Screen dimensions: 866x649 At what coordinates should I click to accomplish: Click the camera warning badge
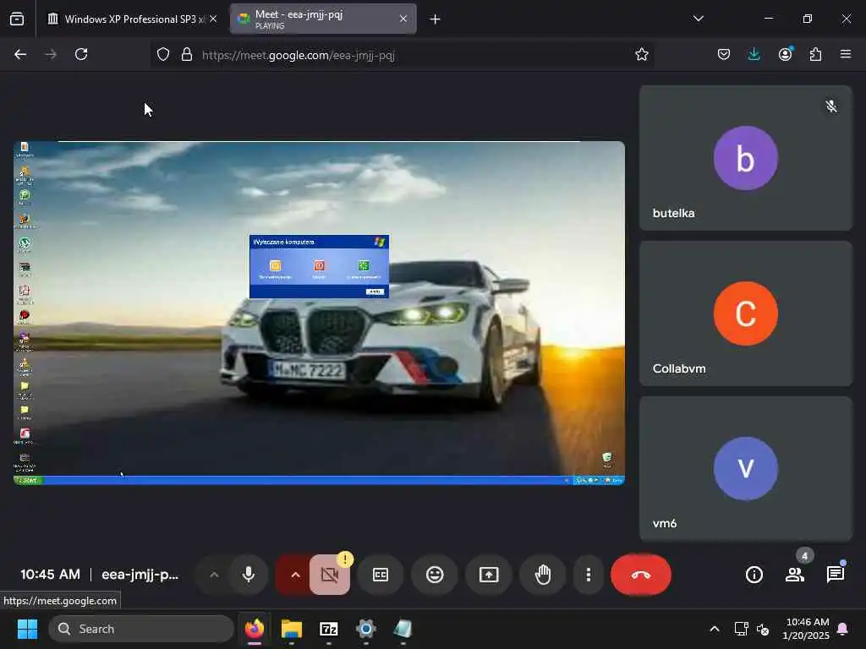(345, 559)
